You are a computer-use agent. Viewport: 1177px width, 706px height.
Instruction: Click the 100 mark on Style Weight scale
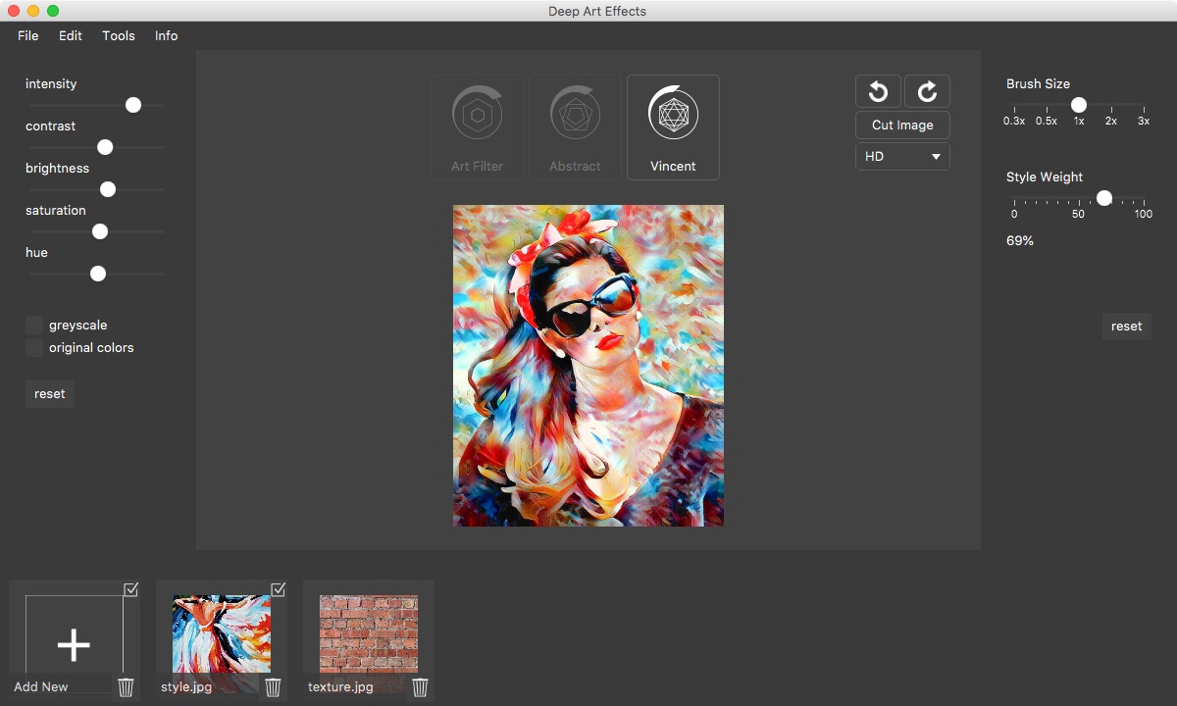[x=1144, y=215]
